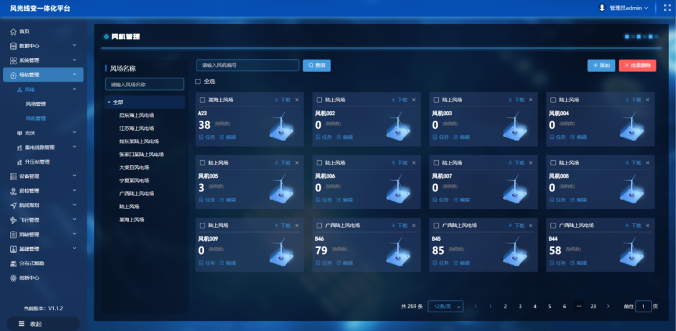Screen dimensions: 676x331
Task: Click the download icon on A23 card
Action: click(277, 100)
